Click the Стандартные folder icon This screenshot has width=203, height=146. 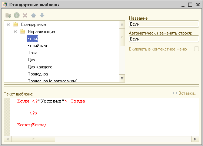[x=16, y=24]
